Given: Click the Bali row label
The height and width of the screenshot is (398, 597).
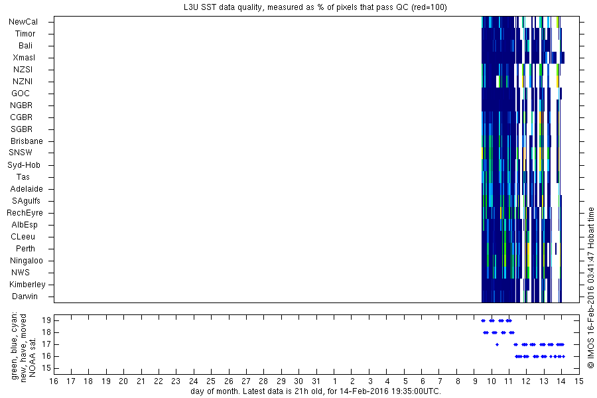Looking at the screenshot, I should click(x=25, y=46).
